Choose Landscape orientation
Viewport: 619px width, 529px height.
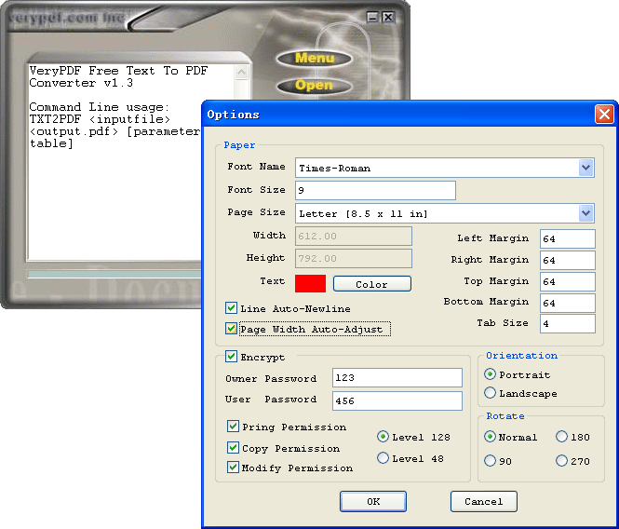tap(490, 393)
